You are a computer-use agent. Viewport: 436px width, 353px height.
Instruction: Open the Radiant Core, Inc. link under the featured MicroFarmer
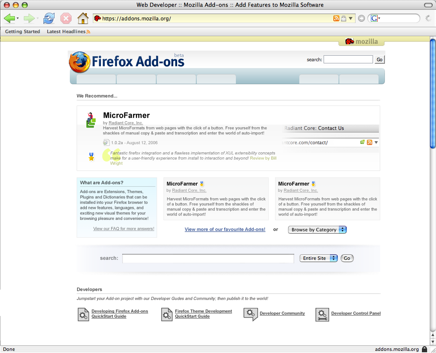click(x=126, y=123)
